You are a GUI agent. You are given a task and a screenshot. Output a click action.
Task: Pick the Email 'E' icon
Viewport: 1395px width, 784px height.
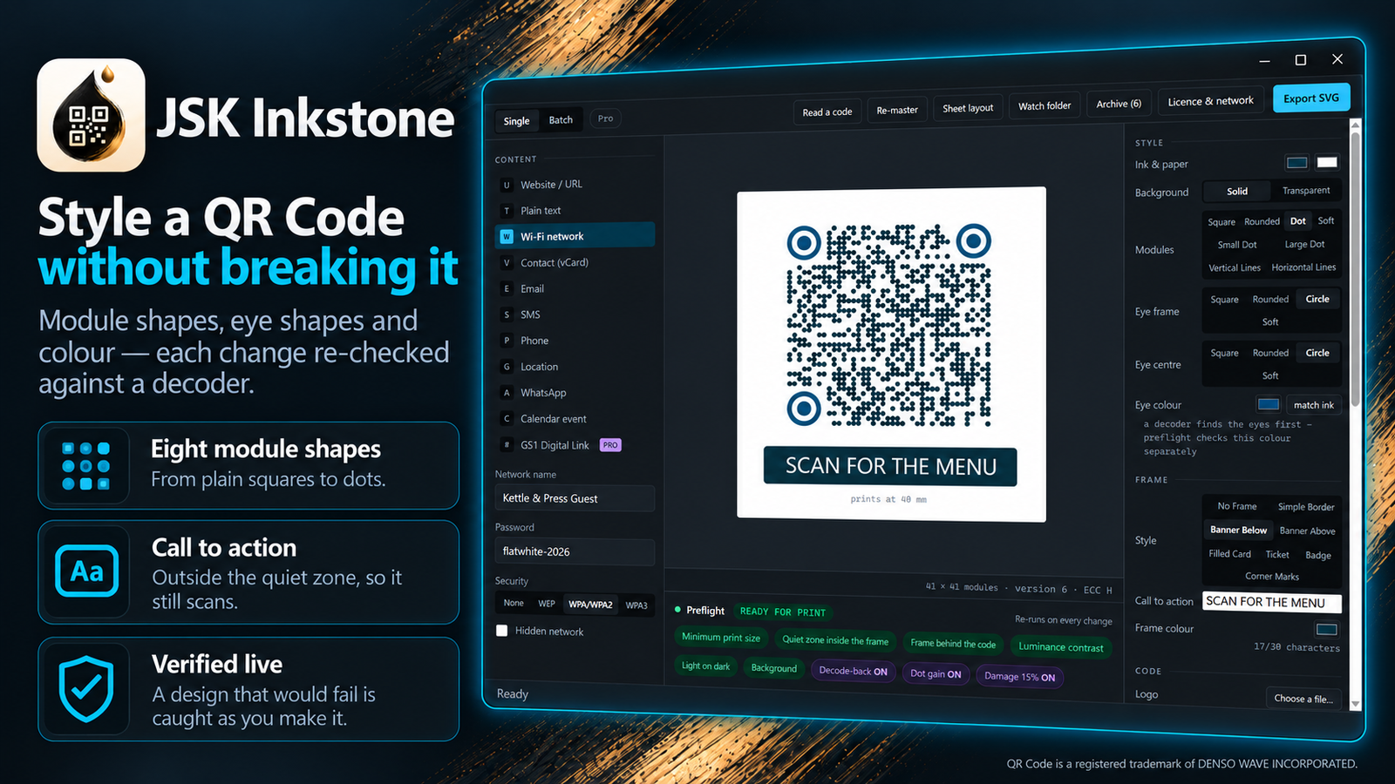tap(507, 289)
